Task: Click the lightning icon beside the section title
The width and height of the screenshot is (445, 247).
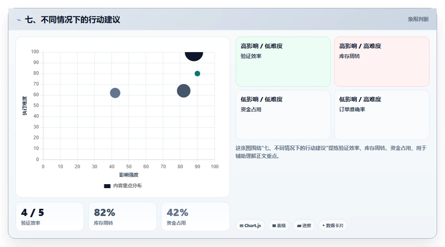Action: pyautogui.click(x=19, y=20)
